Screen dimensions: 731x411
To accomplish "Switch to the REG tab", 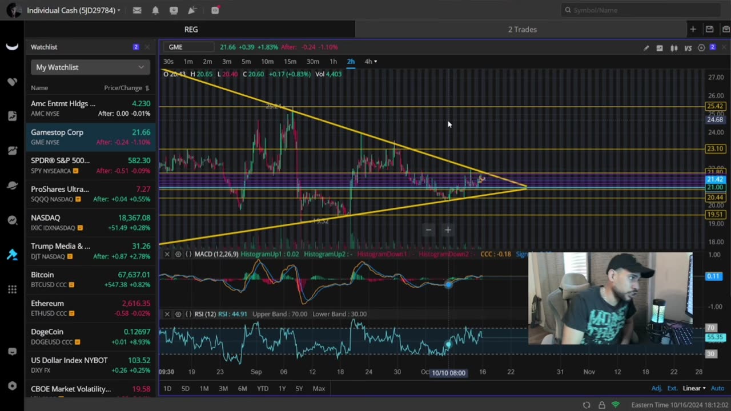I will coord(191,29).
